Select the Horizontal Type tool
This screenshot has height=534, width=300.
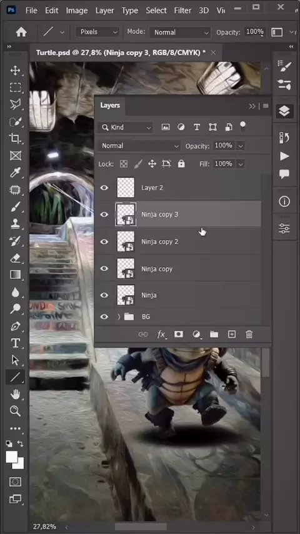tap(16, 343)
